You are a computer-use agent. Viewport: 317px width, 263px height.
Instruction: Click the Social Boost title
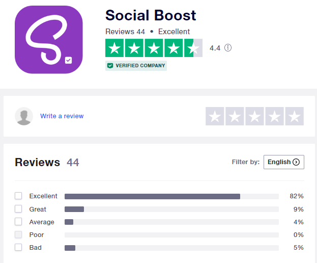tap(151, 15)
